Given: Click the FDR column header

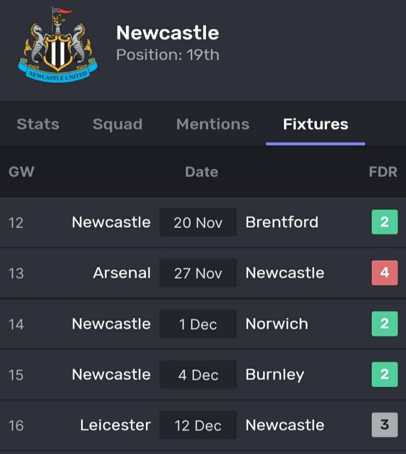Looking at the screenshot, I should coord(383,172).
